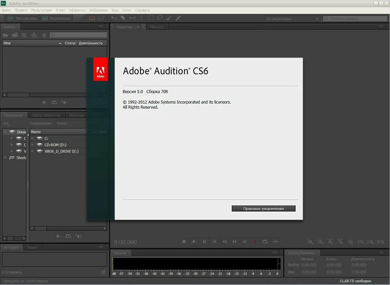This screenshot has height=285, width=390.
Task: Select the Paintbrush Selection tool
Action: [169, 18]
